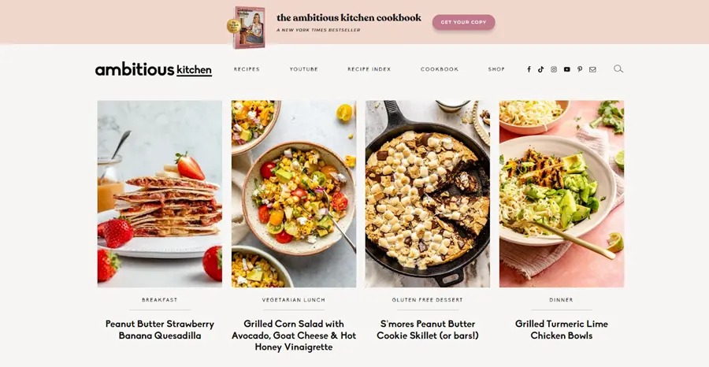Image resolution: width=709 pixels, height=367 pixels.
Task: Open the YouTube menu item
Action: pos(303,69)
